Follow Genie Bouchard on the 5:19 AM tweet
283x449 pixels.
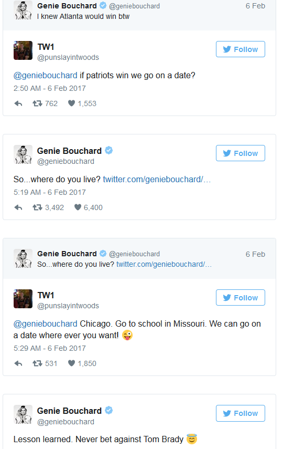pos(241,153)
